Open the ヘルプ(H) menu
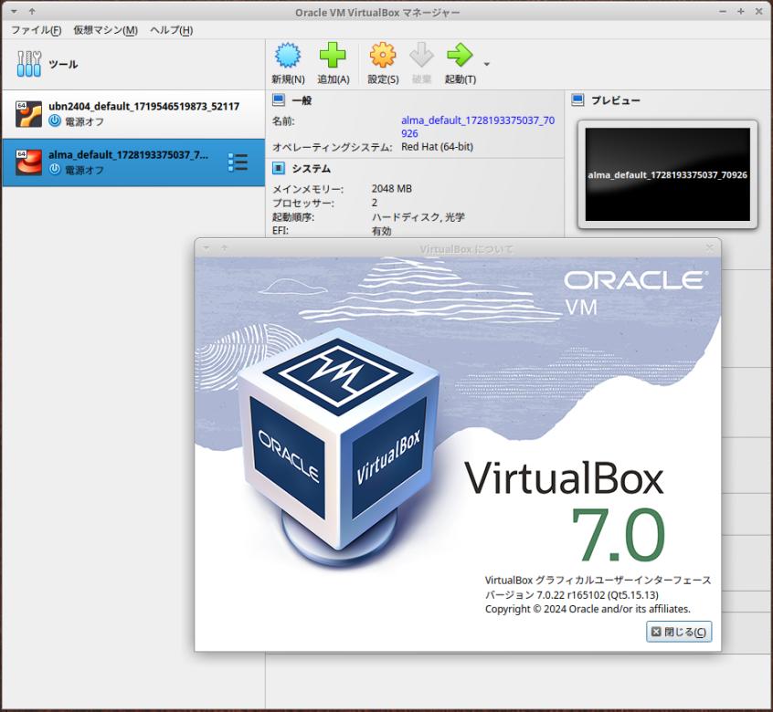 tap(172, 30)
